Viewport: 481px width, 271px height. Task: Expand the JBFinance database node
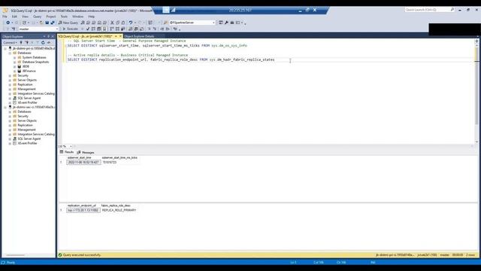tap(14, 71)
